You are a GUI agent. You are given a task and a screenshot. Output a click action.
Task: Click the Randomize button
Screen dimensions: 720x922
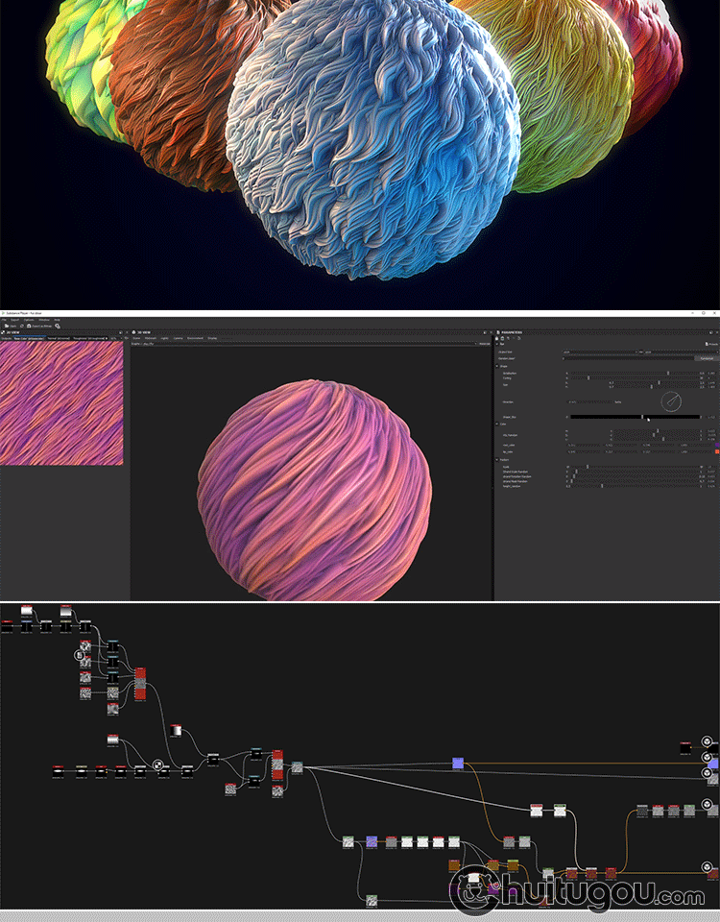tap(707, 358)
